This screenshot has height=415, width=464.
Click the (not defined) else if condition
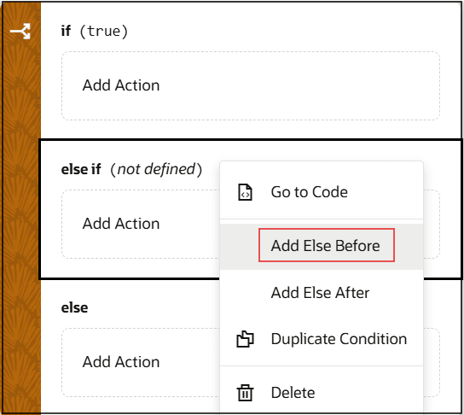coord(156,169)
